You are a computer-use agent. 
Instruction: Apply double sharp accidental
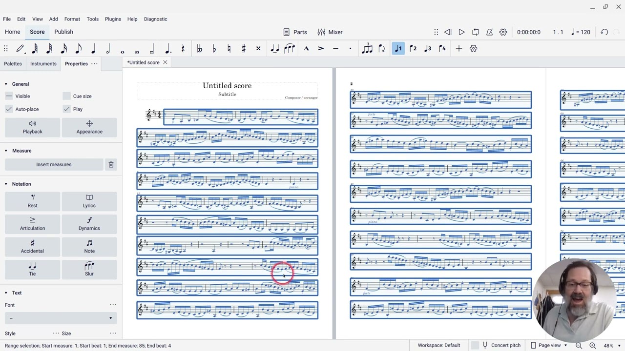[258, 48]
